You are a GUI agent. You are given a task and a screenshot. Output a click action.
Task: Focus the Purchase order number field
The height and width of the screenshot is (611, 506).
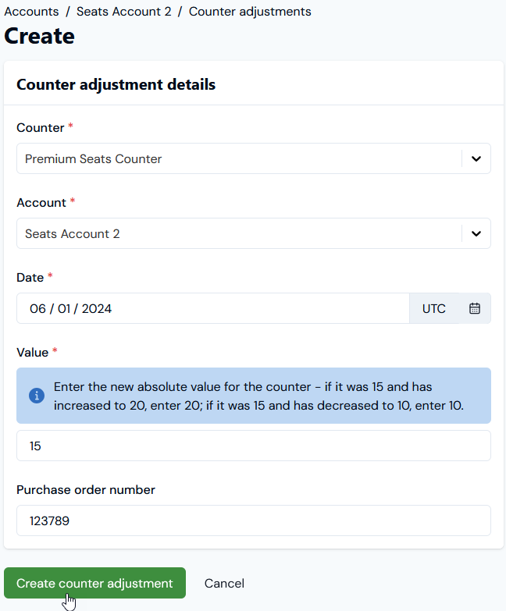(x=253, y=520)
